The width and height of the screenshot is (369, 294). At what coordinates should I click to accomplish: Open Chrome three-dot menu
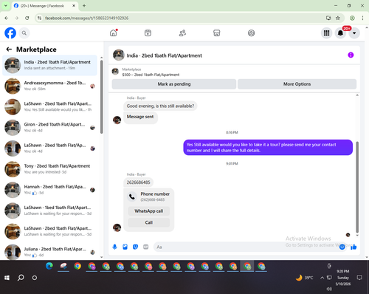coord(362,18)
